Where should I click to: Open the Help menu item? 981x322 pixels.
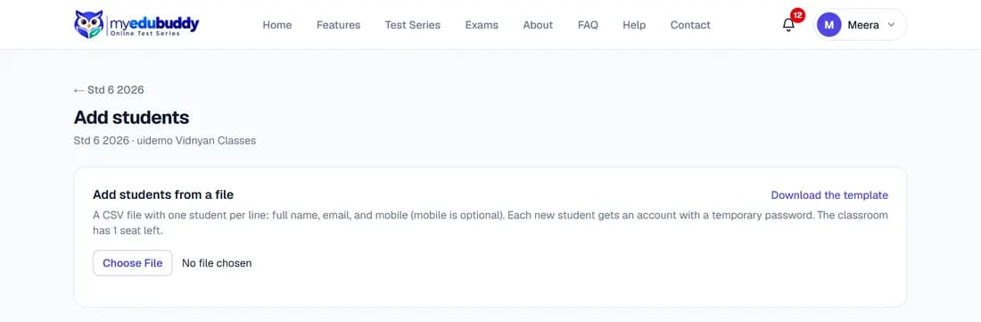(x=634, y=25)
